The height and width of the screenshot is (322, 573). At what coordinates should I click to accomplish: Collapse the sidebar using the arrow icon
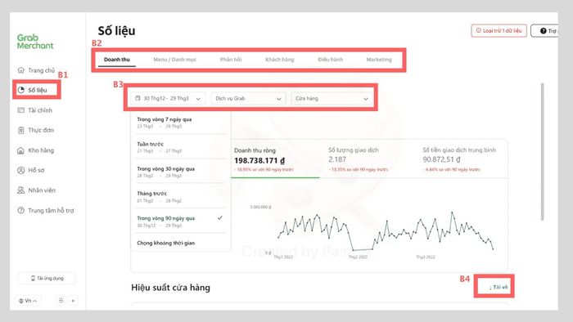73,301
